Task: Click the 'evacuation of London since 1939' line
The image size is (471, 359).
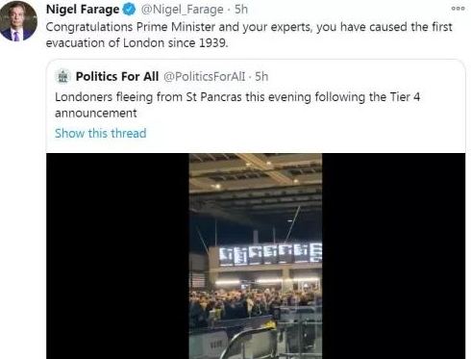Action: (x=136, y=43)
